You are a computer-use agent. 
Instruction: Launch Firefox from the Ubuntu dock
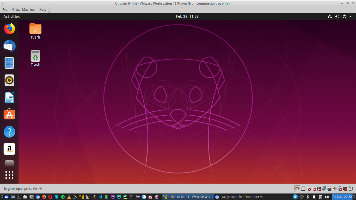(x=9, y=29)
